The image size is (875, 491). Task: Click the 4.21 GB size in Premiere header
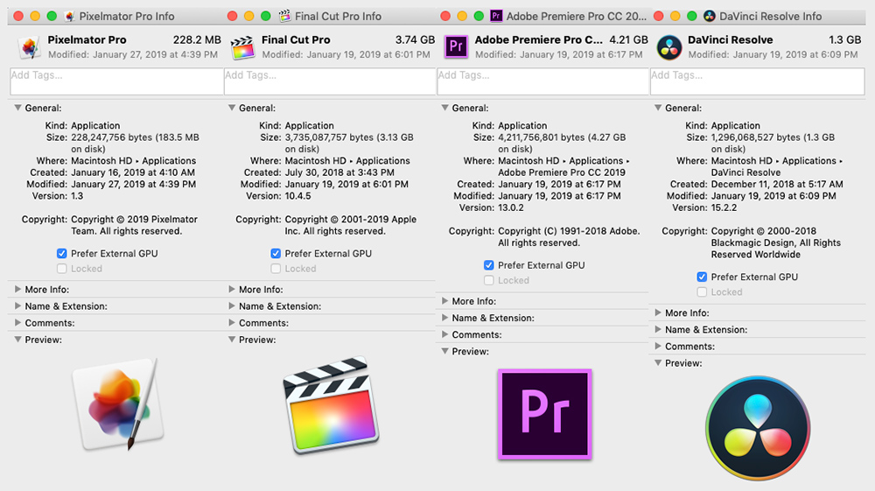pos(628,39)
